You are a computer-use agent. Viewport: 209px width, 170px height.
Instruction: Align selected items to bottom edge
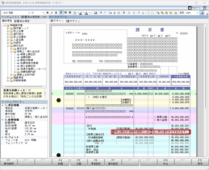(x=143, y=13)
